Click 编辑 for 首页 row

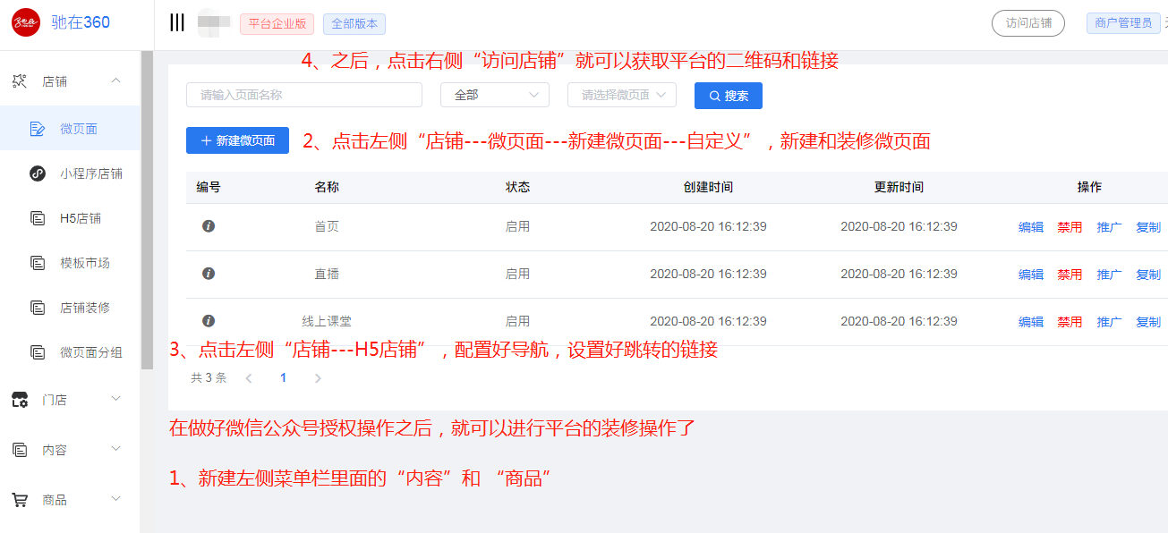pos(1031,227)
